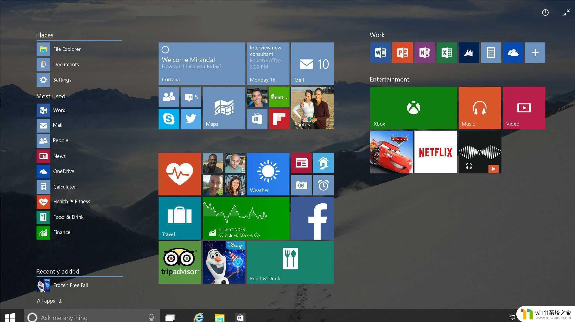575x322 pixels.
Task: Open the Maps tile
Action: click(224, 108)
